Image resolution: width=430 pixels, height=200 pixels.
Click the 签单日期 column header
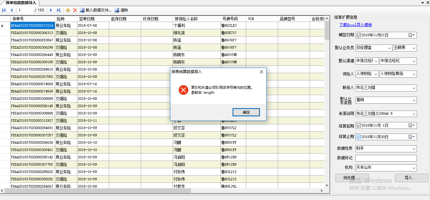pyautogui.click(x=93, y=19)
